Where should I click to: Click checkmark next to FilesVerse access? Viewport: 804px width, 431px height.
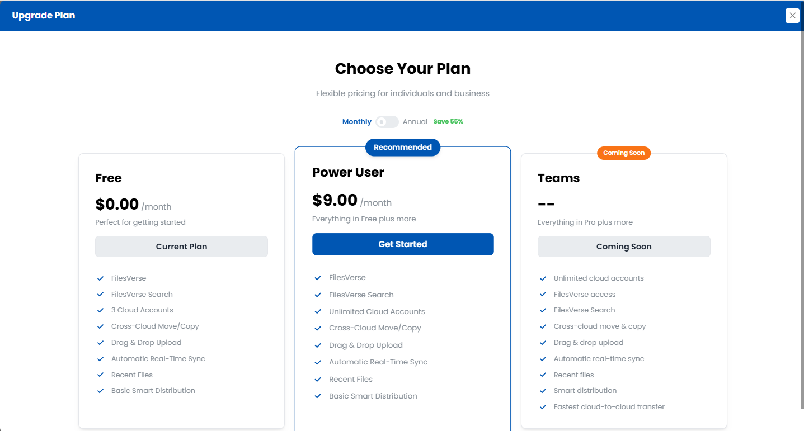[543, 295]
